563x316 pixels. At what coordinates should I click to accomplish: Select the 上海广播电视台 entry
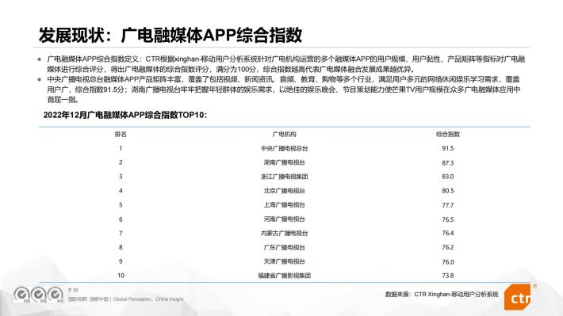click(x=284, y=205)
